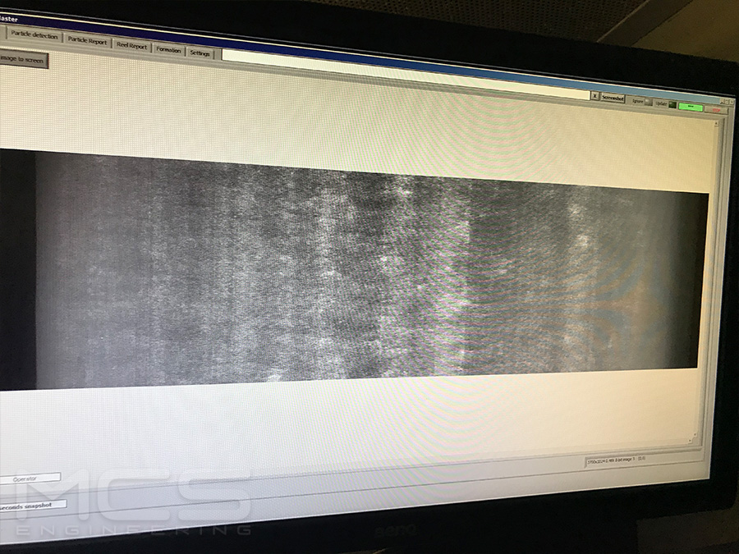Open the Particle Report tab
Screen dimensions: 739x554
88,41
